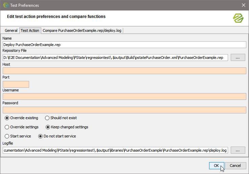Image resolution: width=249 pixels, height=174 pixels.
Task: Open Compare PurchaseOrderExample.rep/deploy.log tab
Action: click(x=82, y=30)
